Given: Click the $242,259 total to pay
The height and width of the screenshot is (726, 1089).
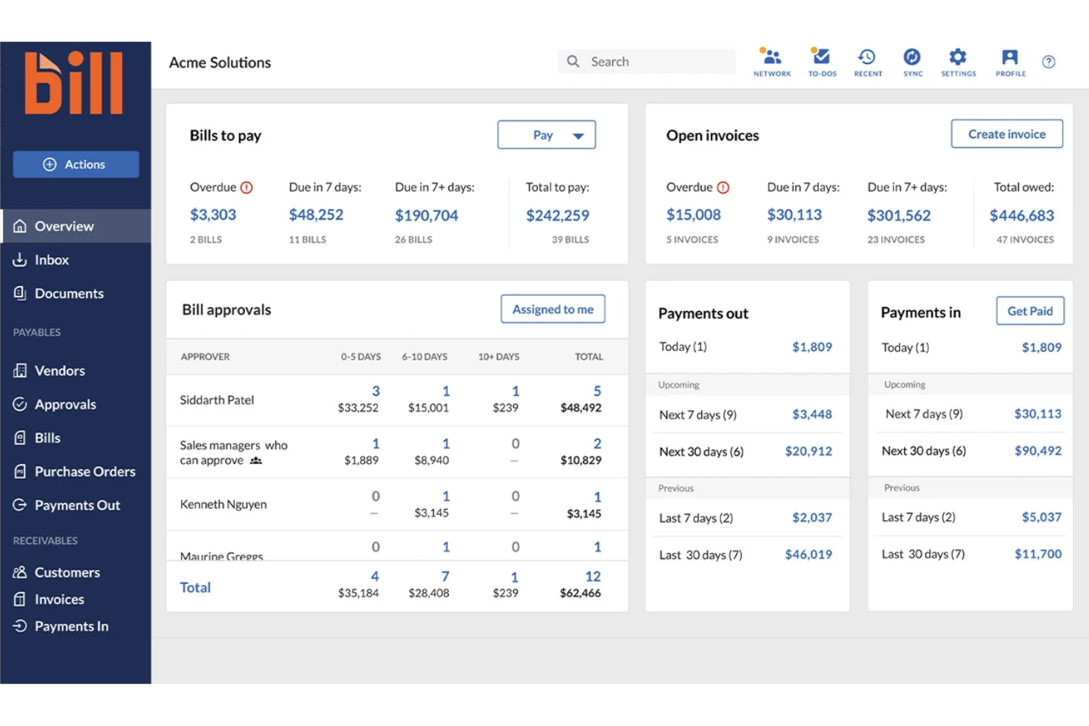Looking at the screenshot, I should tap(558, 216).
